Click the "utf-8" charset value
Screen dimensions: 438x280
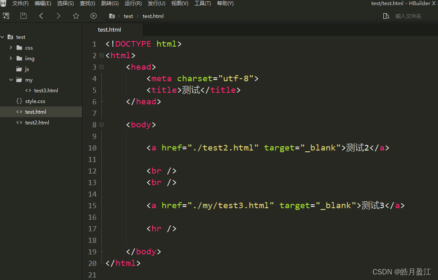coord(236,79)
